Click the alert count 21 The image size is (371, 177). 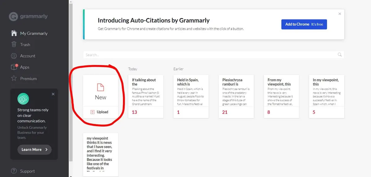[225, 112]
